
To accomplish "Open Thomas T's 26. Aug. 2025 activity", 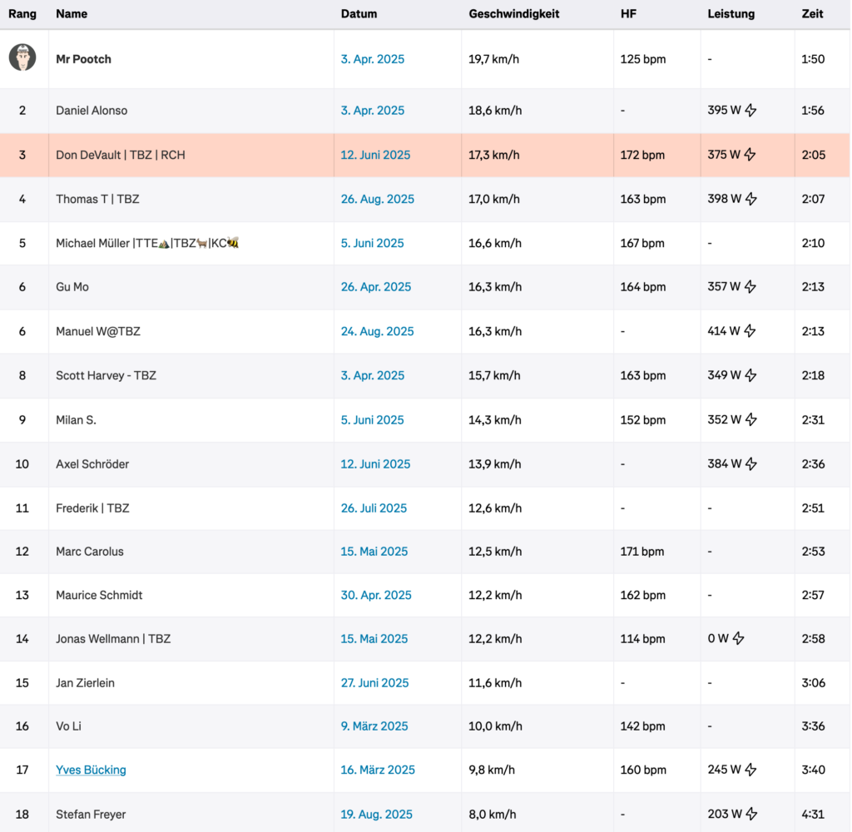I will tap(378, 199).
